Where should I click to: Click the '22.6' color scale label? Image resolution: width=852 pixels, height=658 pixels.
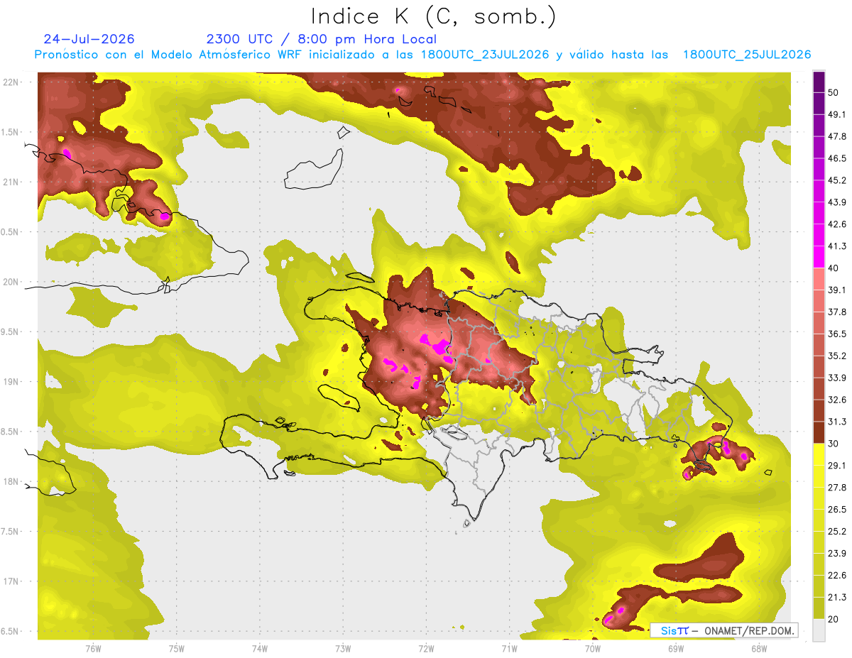[837, 575]
